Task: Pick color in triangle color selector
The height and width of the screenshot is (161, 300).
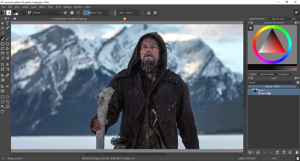Action: [x=272, y=43]
